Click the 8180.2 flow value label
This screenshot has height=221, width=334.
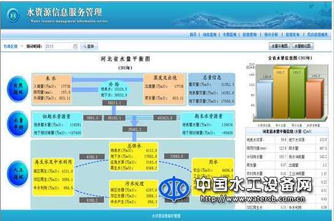92,200
